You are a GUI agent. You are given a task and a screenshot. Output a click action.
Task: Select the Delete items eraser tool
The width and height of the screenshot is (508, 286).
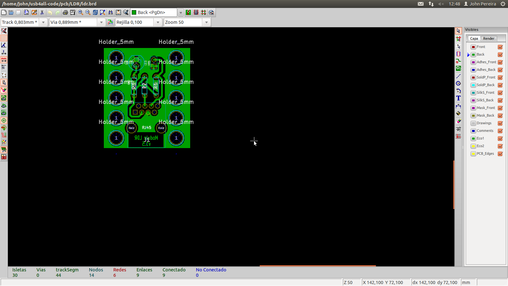(458, 121)
